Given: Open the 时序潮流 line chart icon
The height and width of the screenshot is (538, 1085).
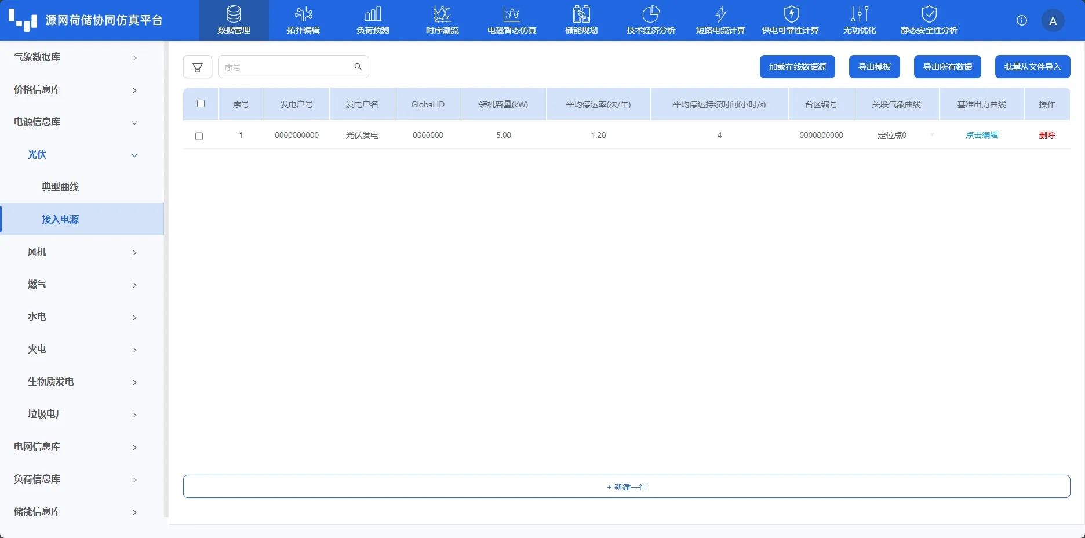Looking at the screenshot, I should click(442, 14).
